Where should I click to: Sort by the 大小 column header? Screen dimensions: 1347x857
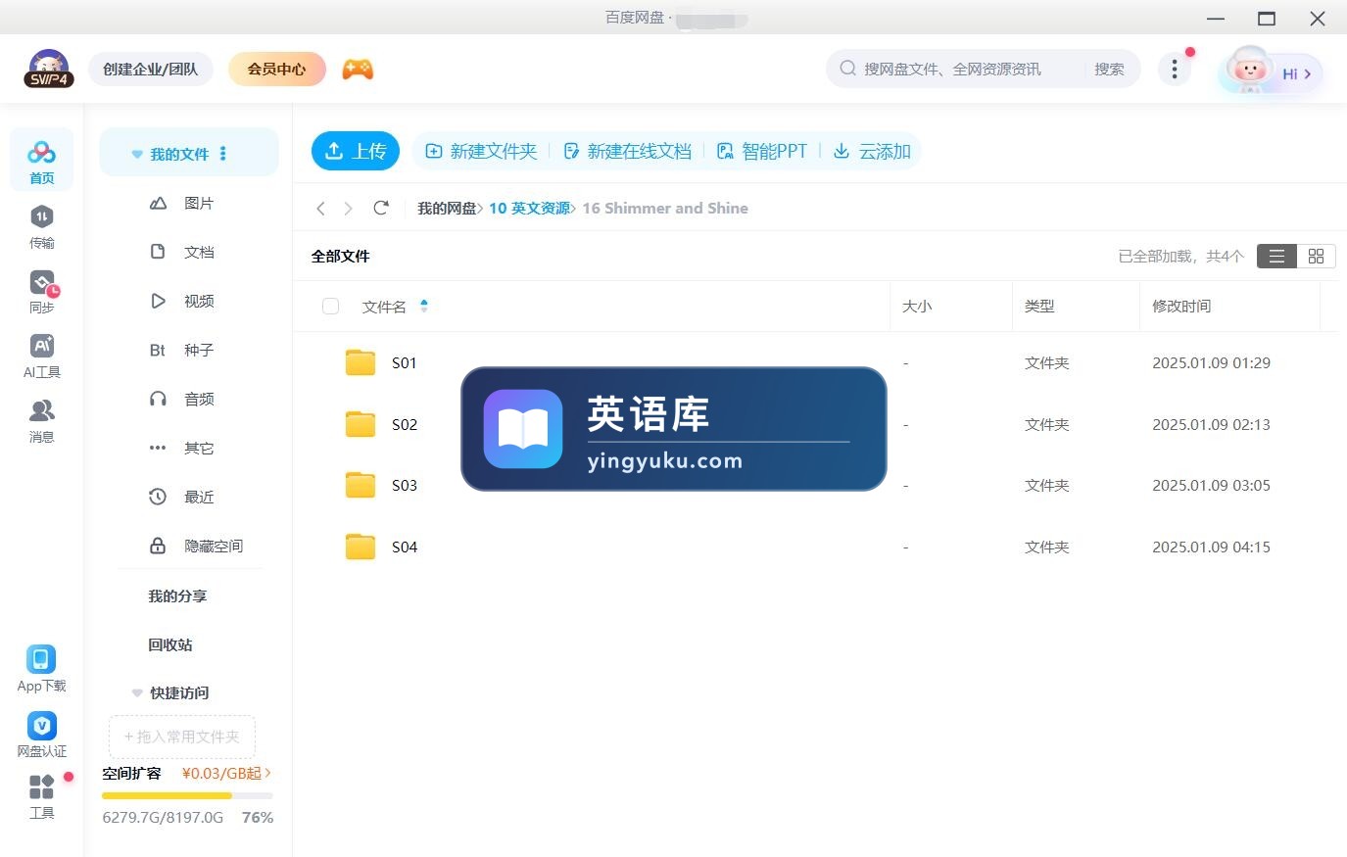[x=917, y=306]
